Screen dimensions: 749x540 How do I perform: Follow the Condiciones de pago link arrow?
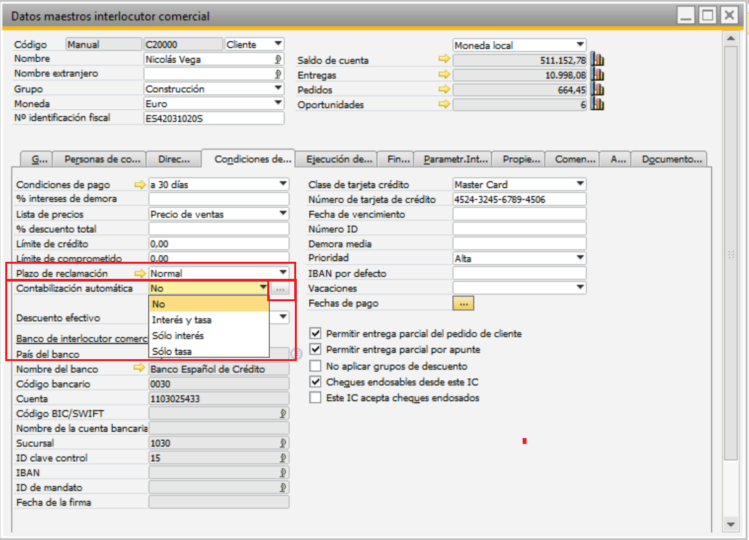[140, 184]
